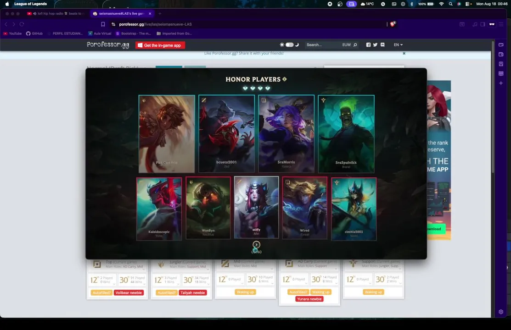
Task: Open a new browser tab
Action: [160, 14]
